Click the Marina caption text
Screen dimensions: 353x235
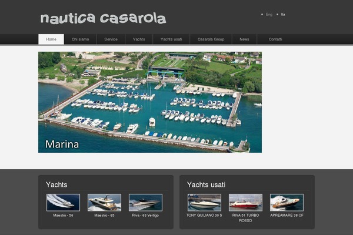click(62, 144)
